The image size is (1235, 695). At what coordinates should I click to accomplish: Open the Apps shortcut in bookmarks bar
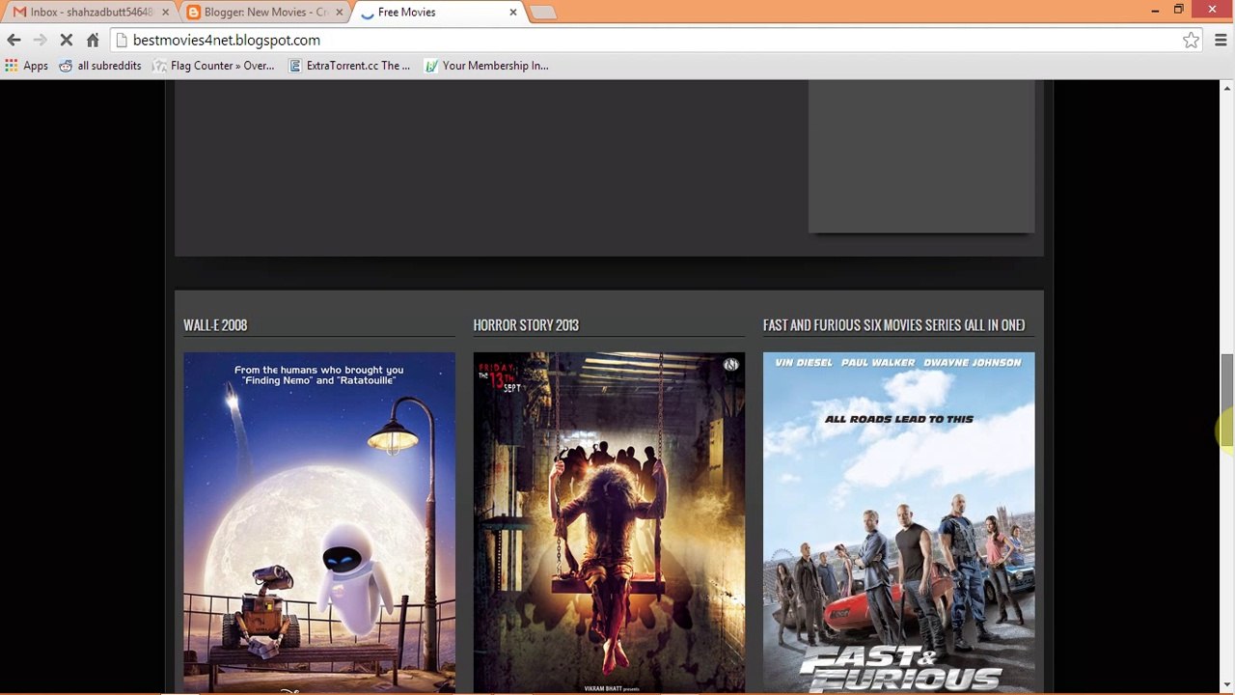pos(26,66)
